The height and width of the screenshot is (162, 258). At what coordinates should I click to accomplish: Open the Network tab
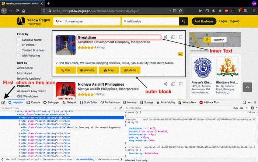coord(69,102)
